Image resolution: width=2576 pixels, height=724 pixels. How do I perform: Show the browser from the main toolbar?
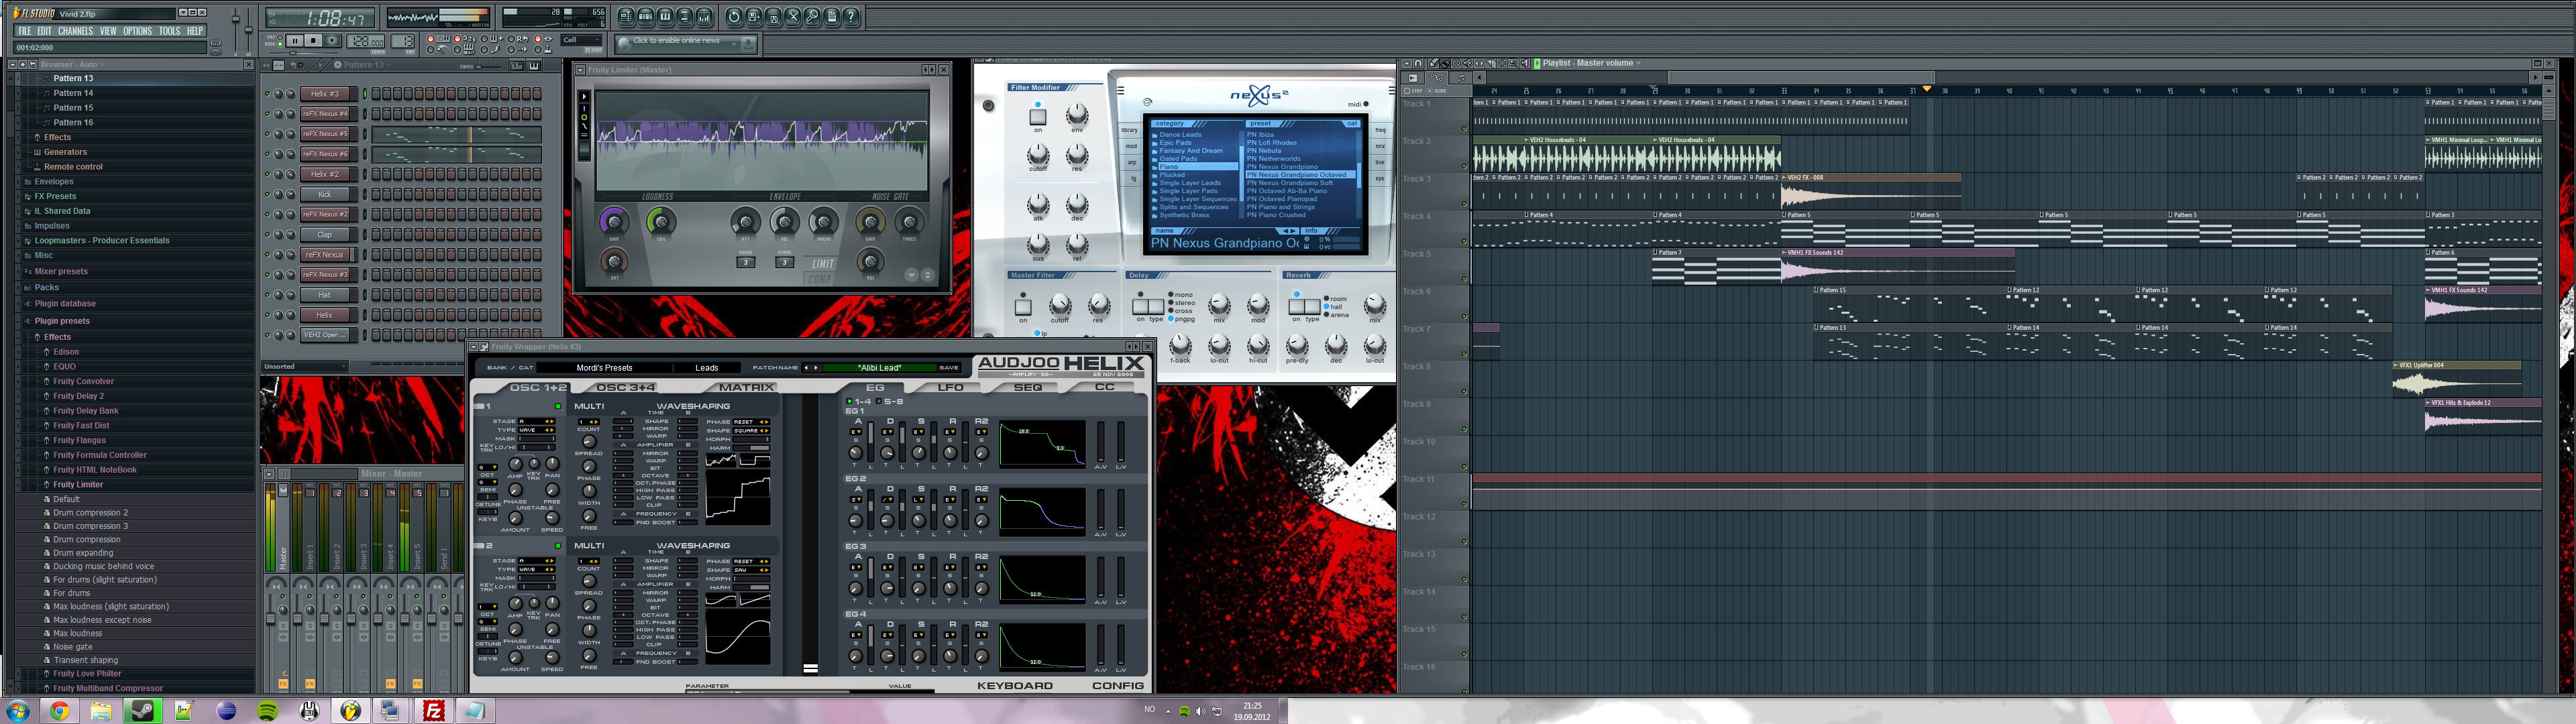coord(685,17)
